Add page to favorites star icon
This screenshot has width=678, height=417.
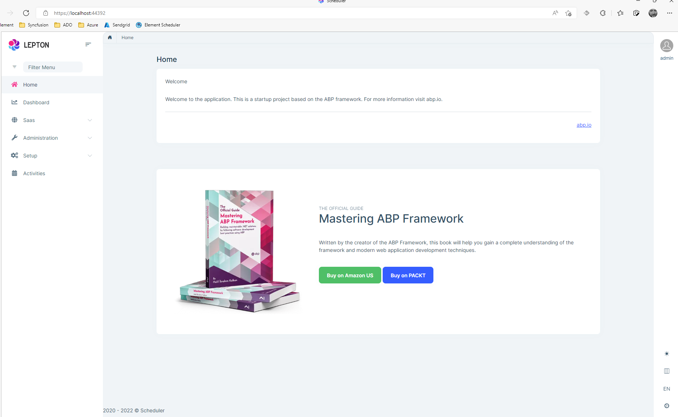click(568, 13)
